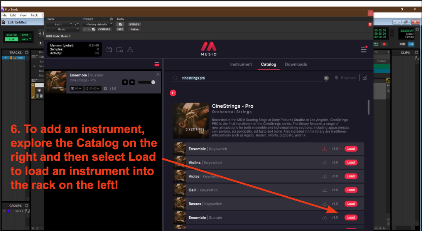Adjust the Ensemble Sustain volume slider
422x231 pixels.
point(147,82)
